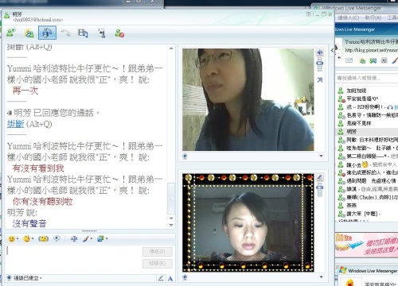Click the advertisement banner in Messenger window

pos(367,245)
